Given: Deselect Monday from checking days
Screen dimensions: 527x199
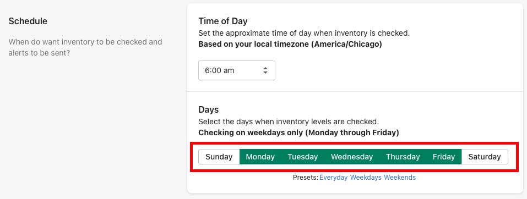Looking at the screenshot, I should tap(260, 157).
